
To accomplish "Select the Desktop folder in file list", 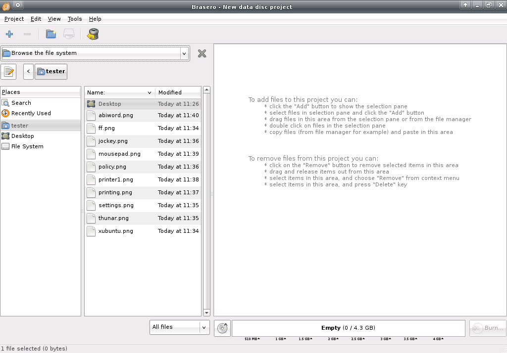I will tap(143, 104).
